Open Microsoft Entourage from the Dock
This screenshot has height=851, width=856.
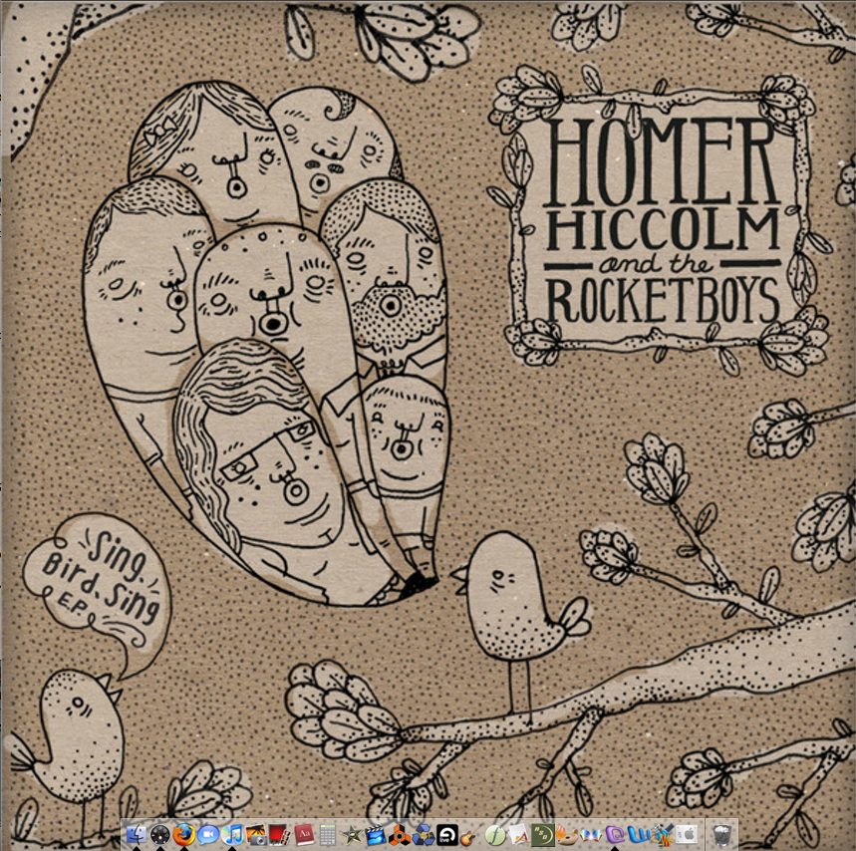615,835
